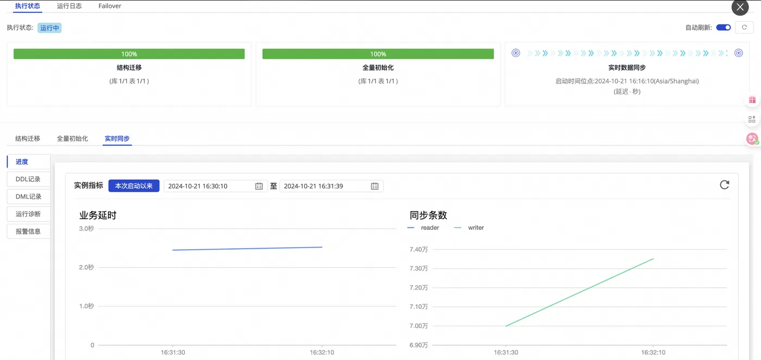This screenshot has height=360, width=761.
Task: Click the 全量初始化 card title
Action: tap(378, 68)
